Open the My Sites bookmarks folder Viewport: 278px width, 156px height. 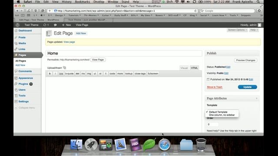(x=146, y=16)
